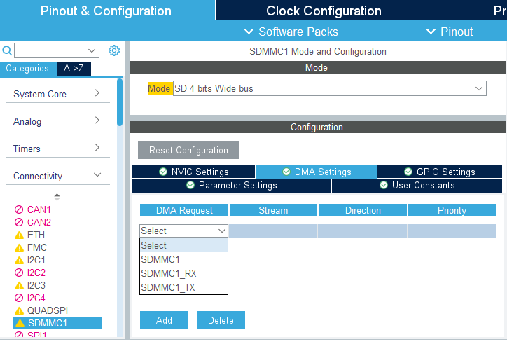Viewport: 507px width, 344px height.
Task: Click the I2C1 warning icon
Action: (x=19, y=260)
